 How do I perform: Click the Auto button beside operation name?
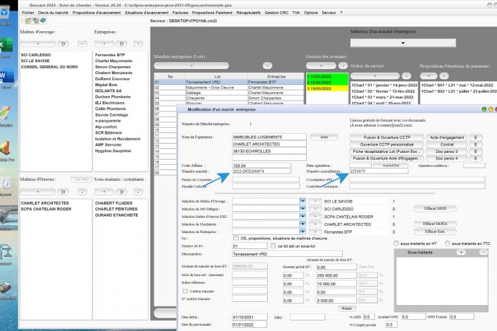tap(324, 137)
